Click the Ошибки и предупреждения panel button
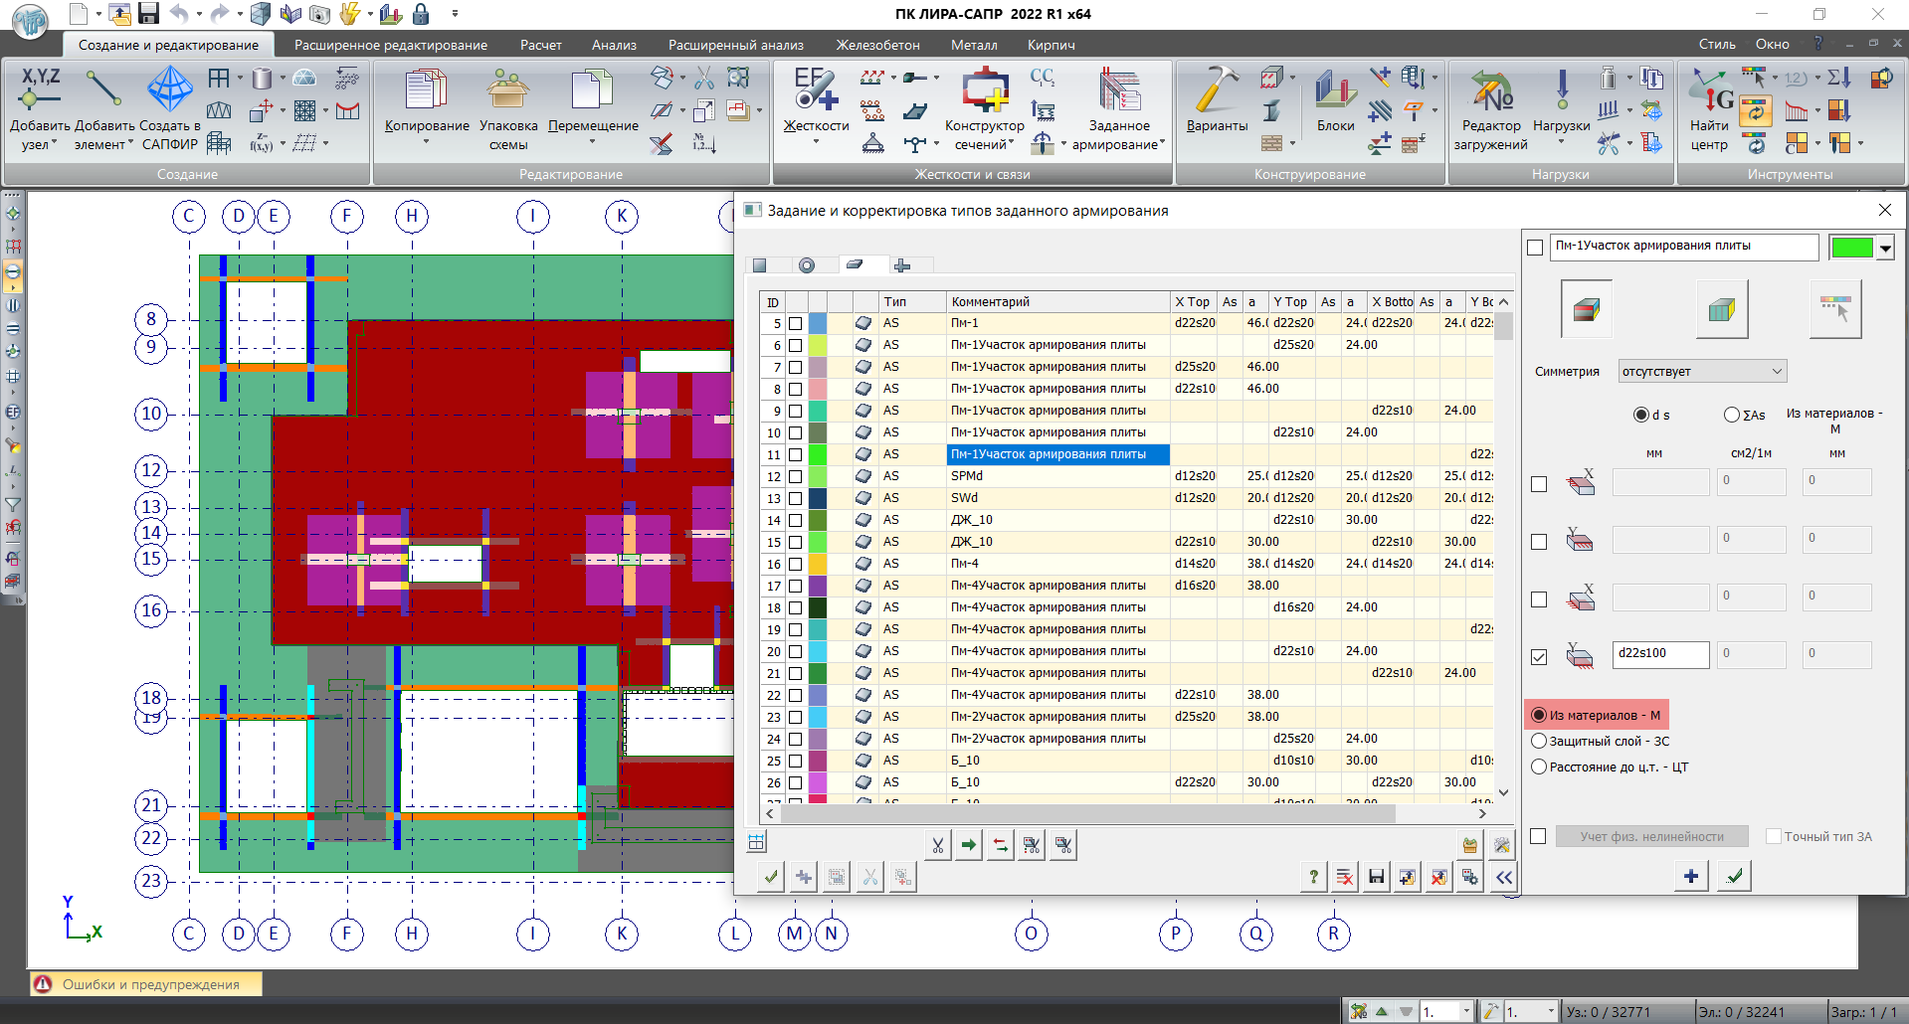Screen dimensions: 1909x1024 click(x=147, y=984)
